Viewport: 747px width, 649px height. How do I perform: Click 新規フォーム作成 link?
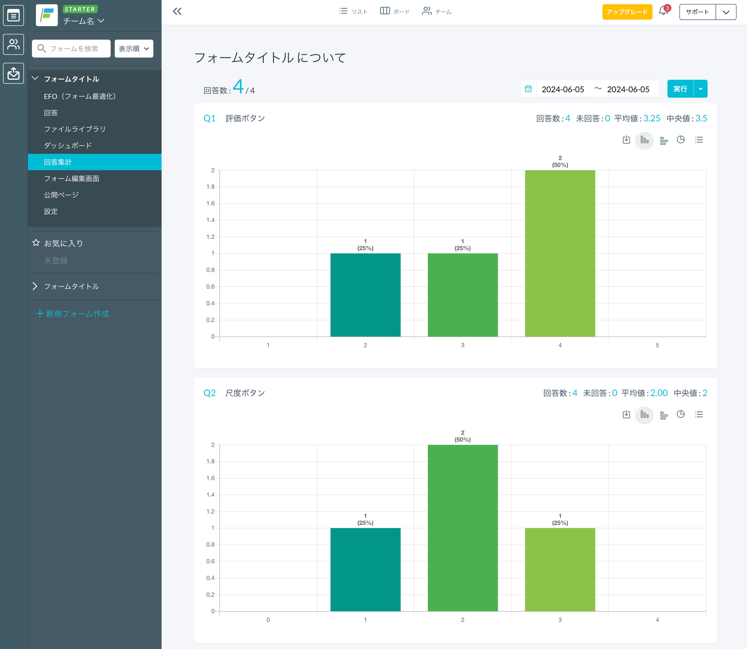pyautogui.click(x=73, y=314)
